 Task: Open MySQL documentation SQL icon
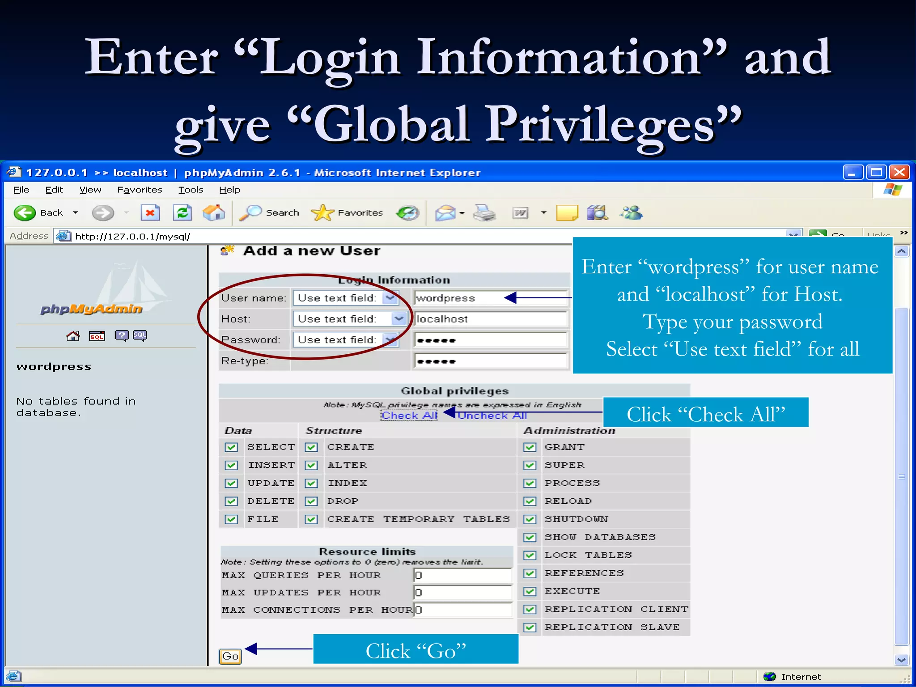(x=140, y=336)
